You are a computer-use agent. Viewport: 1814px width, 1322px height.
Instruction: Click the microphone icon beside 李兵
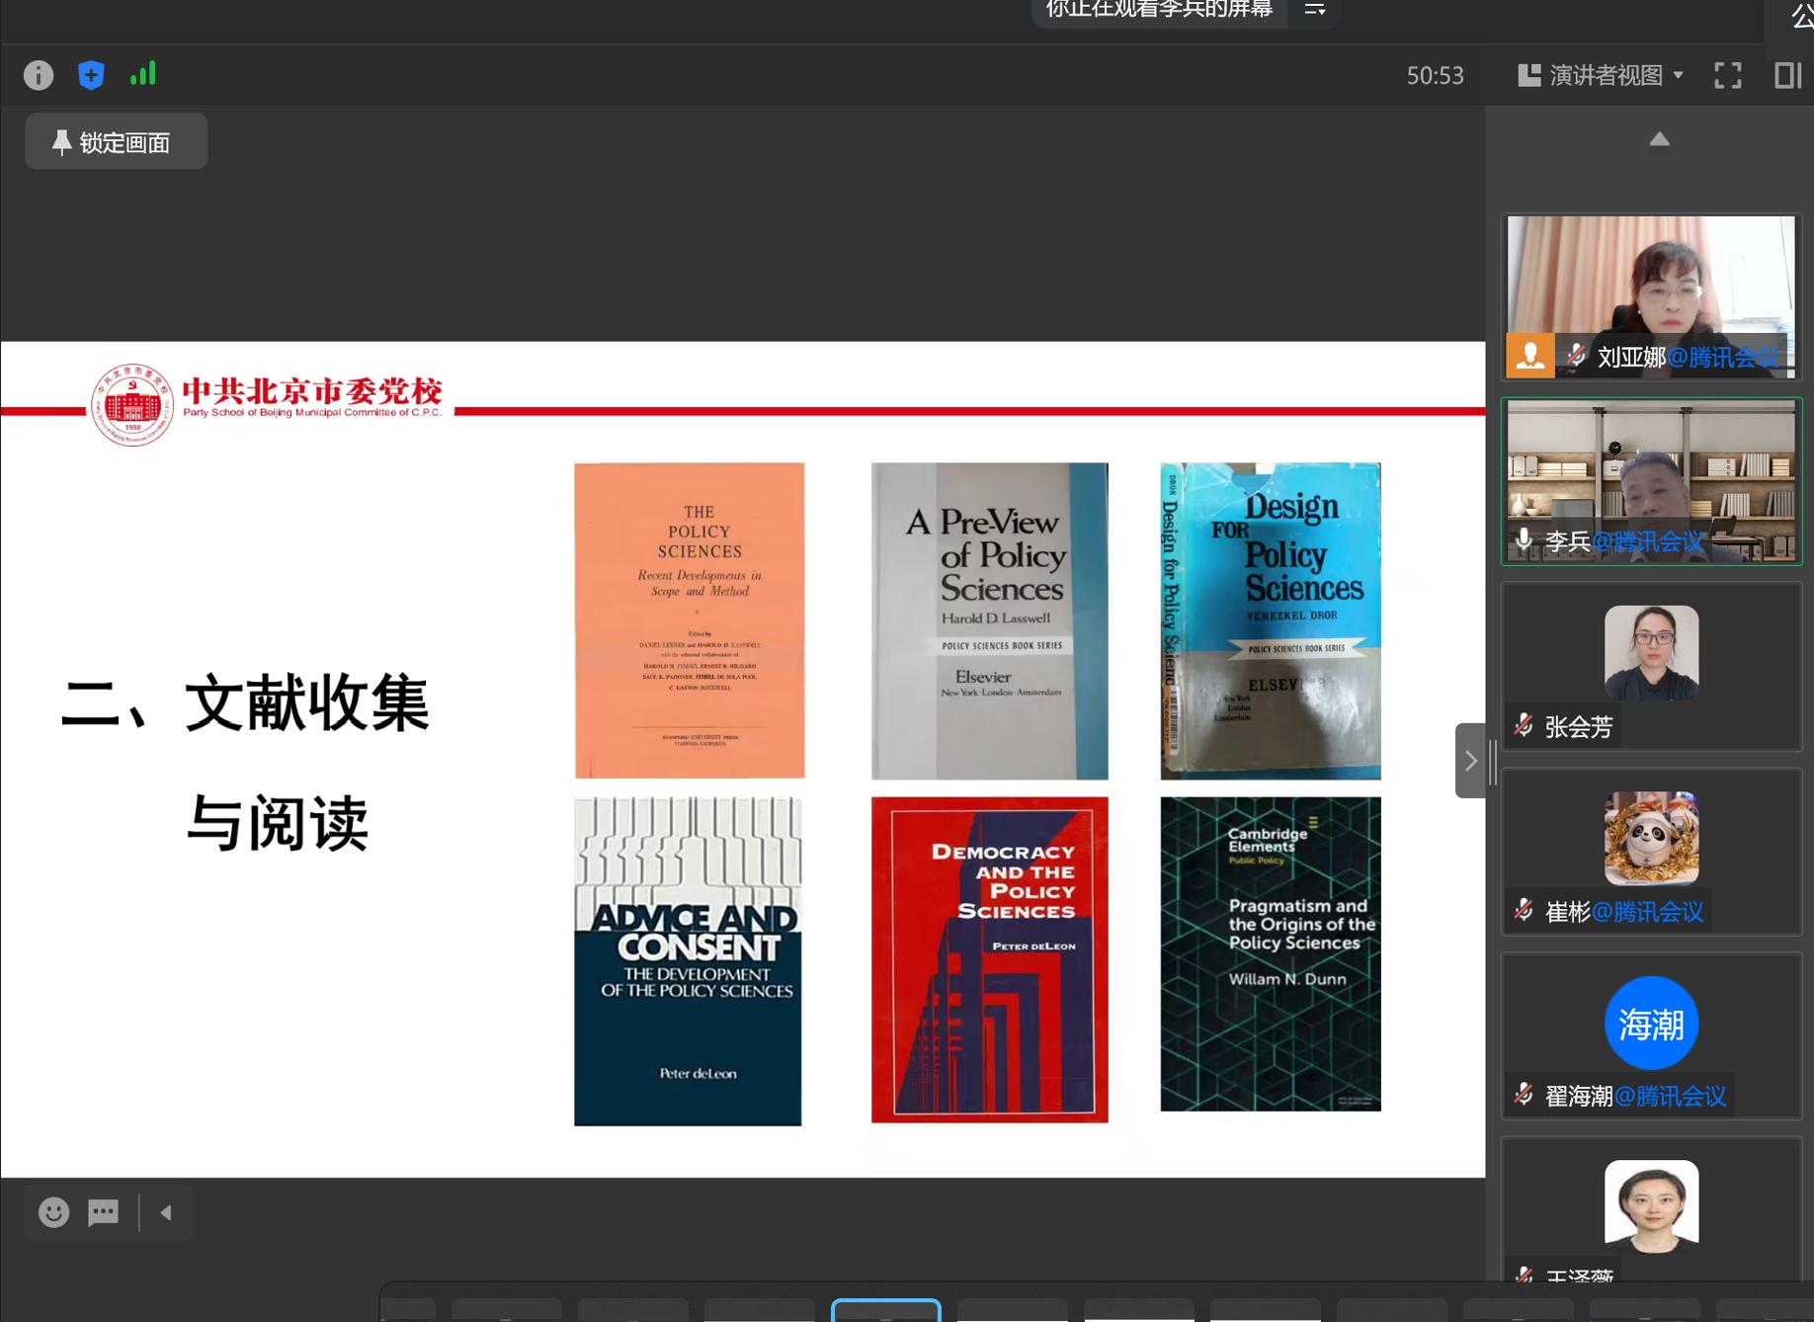pyautogui.click(x=1525, y=539)
